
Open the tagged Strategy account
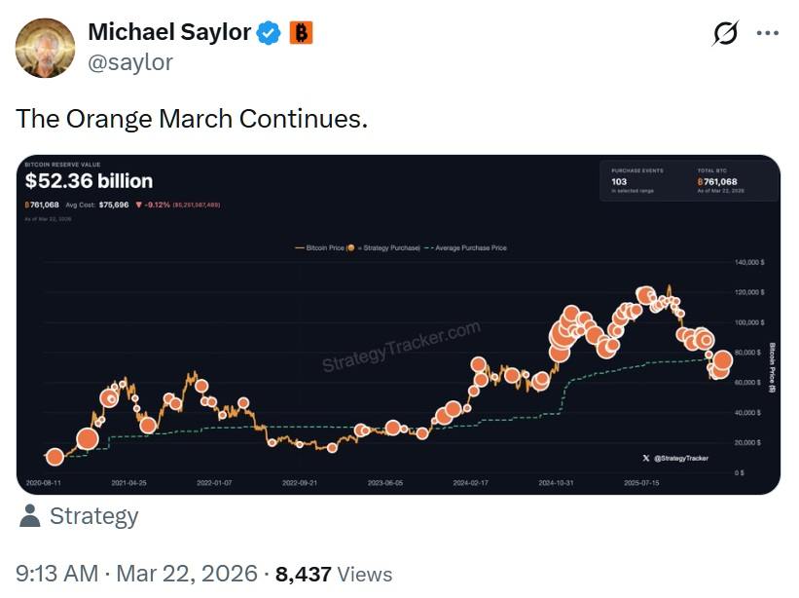[x=92, y=516]
